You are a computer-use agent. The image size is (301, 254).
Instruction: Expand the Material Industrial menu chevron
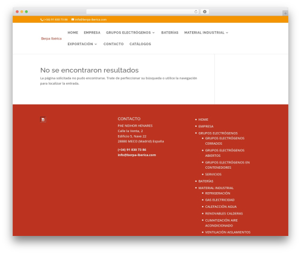point(227,32)
